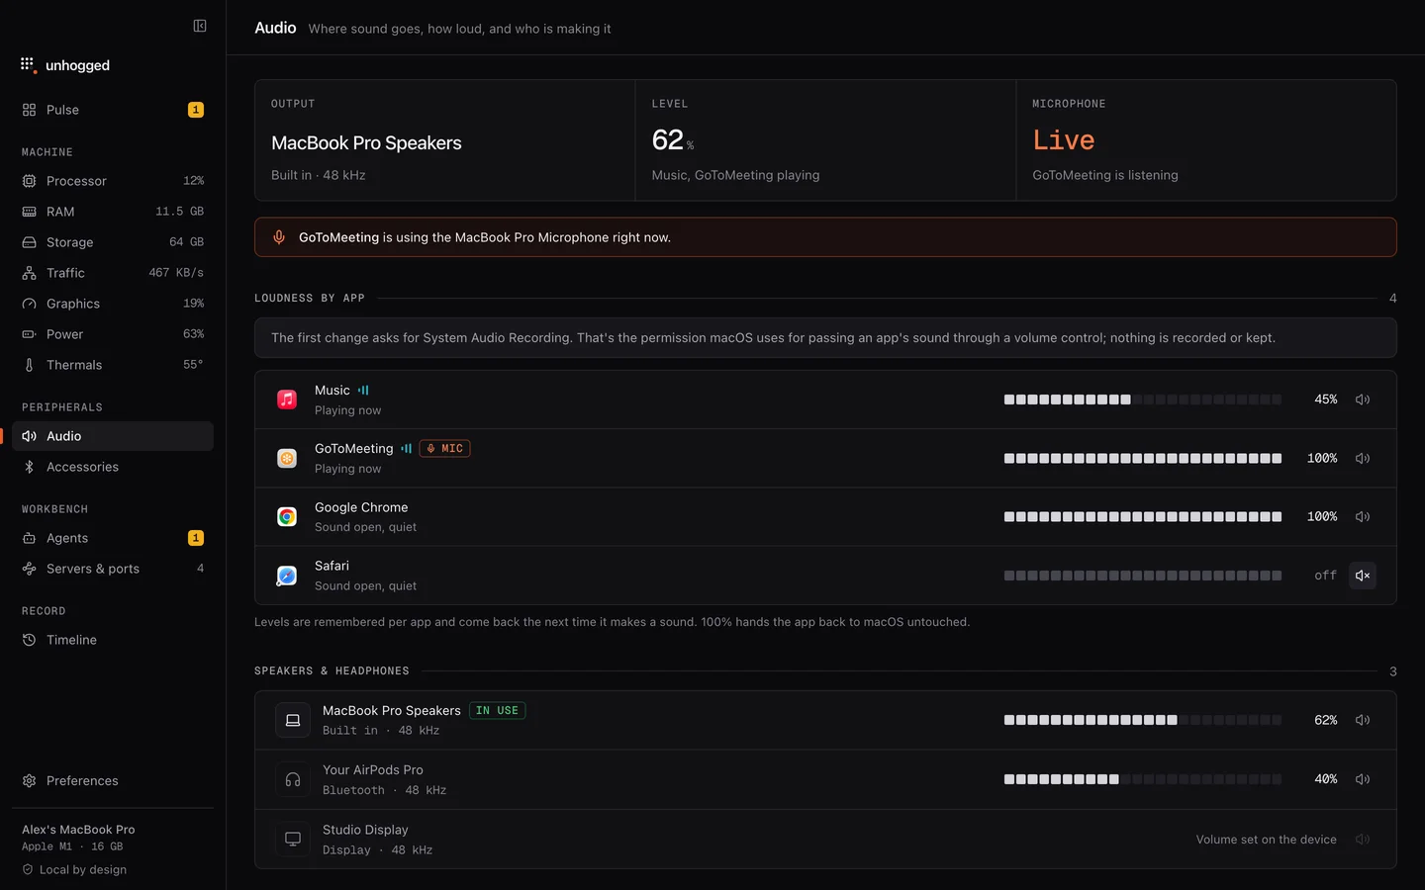The image size is (1425, 890).
Task: Open the Timeline view
Action: point(113,640)
